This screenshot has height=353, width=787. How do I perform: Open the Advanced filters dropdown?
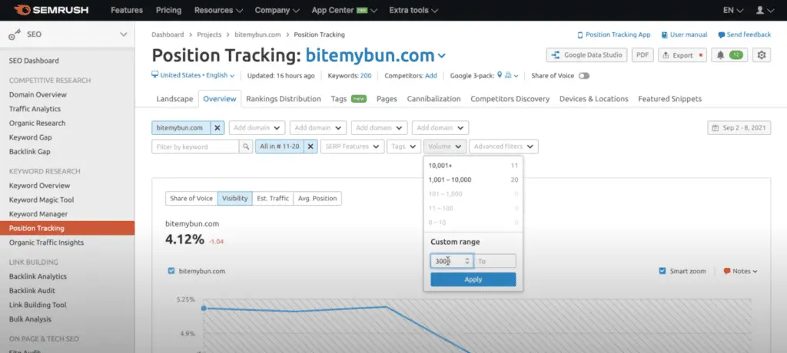click(x=504, y=147)
